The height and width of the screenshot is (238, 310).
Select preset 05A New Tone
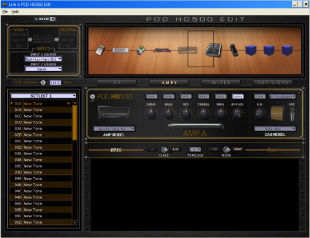coord(41,204)
